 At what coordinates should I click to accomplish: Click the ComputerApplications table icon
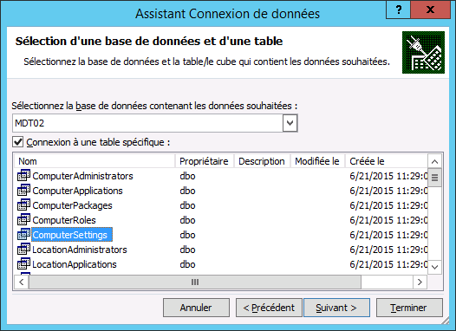click(23, 191)
